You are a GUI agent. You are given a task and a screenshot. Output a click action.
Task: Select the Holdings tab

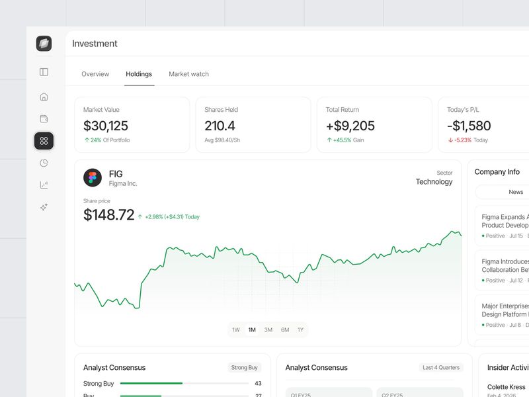(139, 74)
